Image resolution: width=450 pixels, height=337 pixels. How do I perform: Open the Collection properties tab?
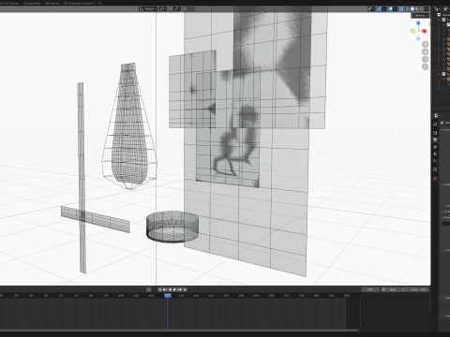tap(435, 169)
